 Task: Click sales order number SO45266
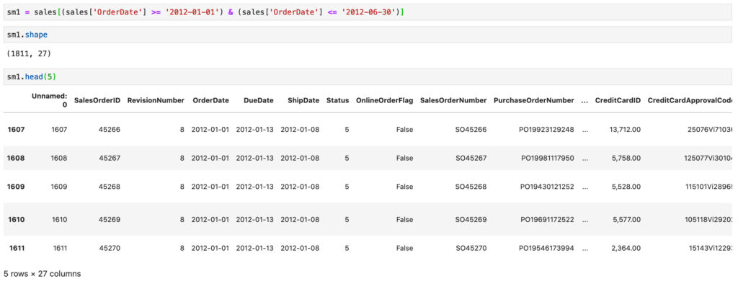tap(471, 130)
